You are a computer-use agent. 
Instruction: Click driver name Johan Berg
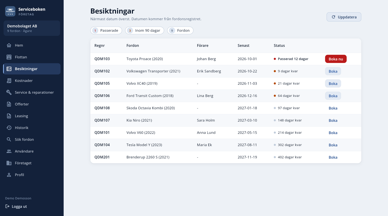(206, 59)
